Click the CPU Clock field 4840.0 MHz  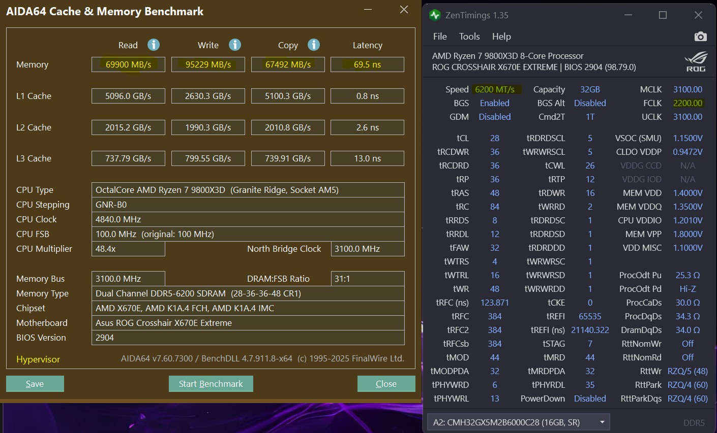(x=248, y=219)
